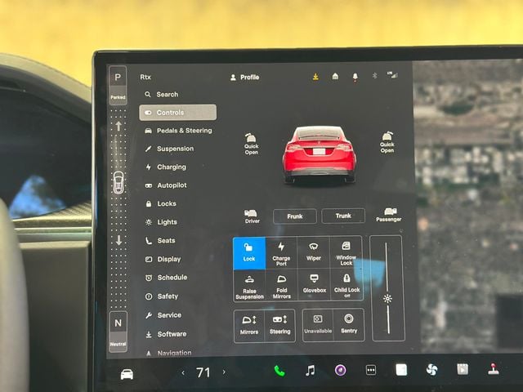Go to the Service menu
Screen dimensions: 523x392
tap(163, 315)
